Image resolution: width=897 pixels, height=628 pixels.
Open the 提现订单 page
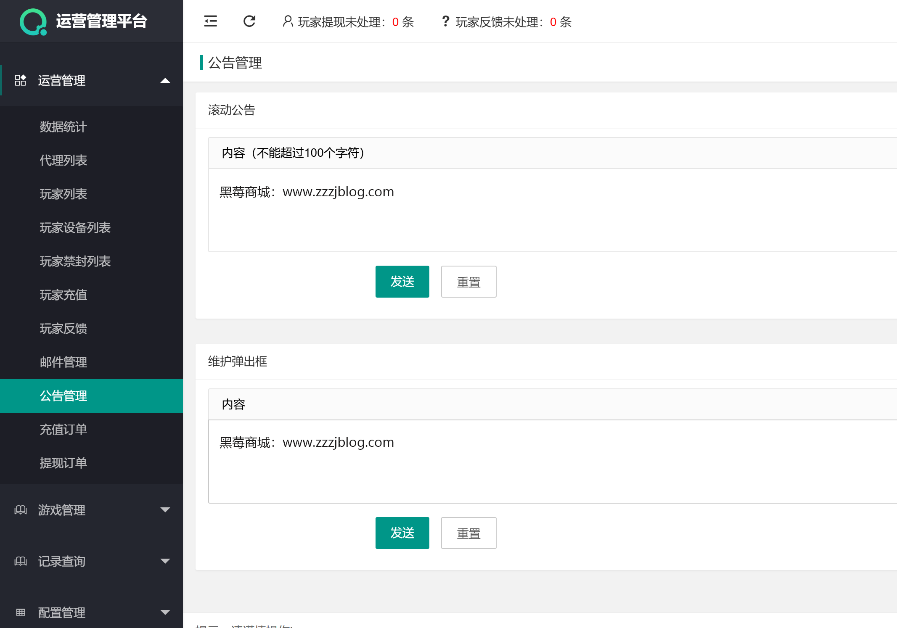coord(63,463)
